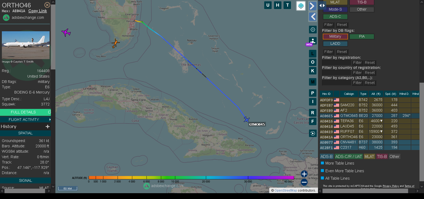Toggle the MLAT source filter
Image resolution: width=424 pixels, height=199 pixels.
coord(335,2)
